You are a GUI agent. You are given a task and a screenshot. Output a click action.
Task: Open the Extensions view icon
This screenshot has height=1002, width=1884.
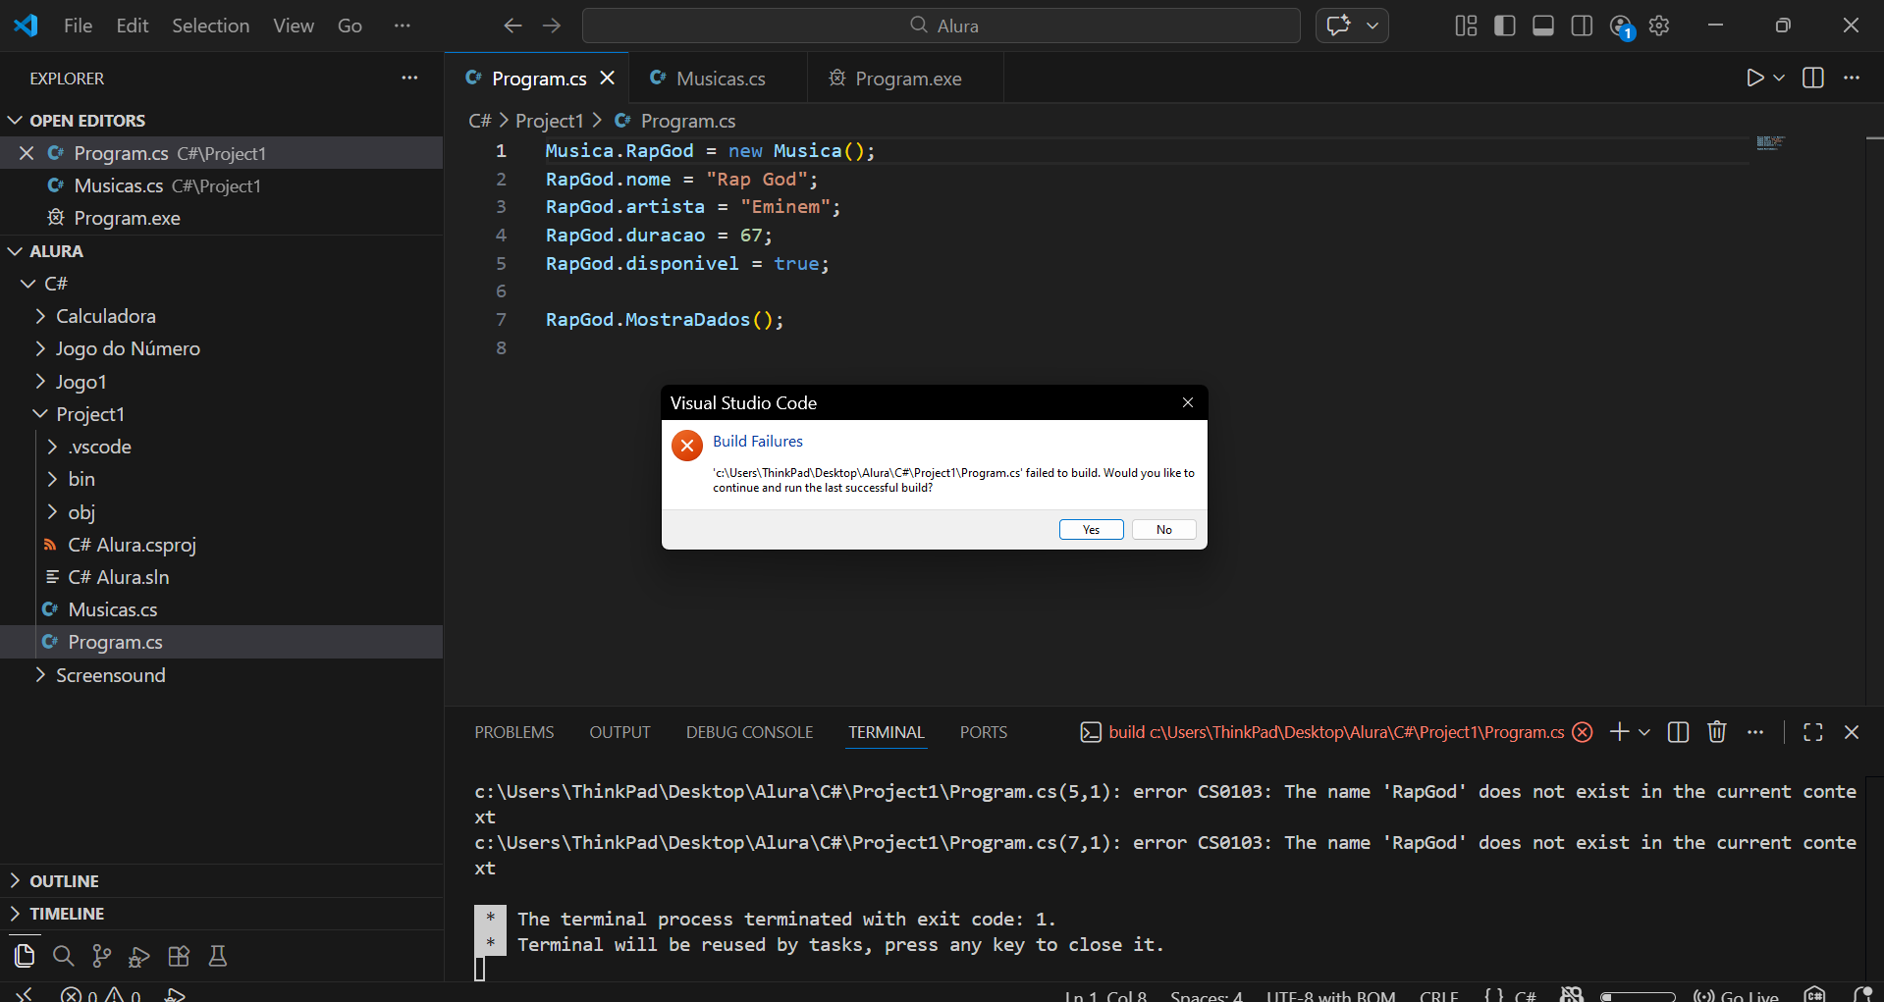(179, 956)
